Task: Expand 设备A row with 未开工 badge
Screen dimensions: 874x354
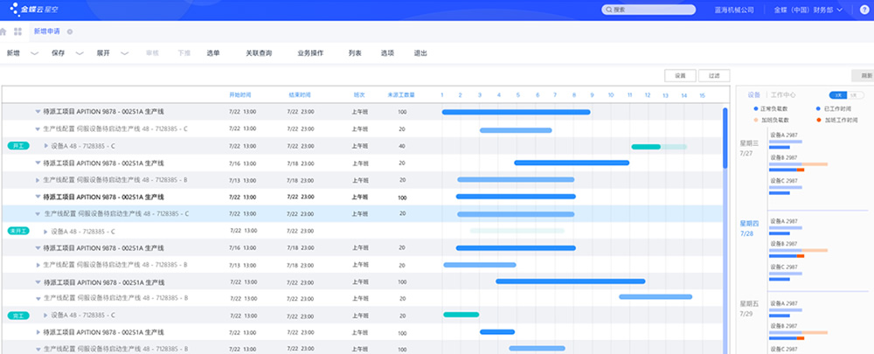Action: pyautogui.click(x=46, y=232)
